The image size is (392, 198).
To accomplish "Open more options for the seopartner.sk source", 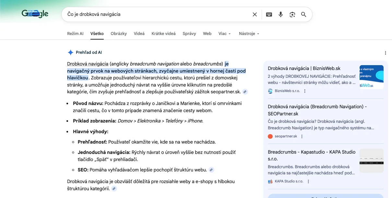I will [302, 136].
